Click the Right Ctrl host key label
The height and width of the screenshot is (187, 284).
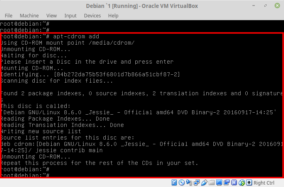pyautogui.click(x=264, y=183)
